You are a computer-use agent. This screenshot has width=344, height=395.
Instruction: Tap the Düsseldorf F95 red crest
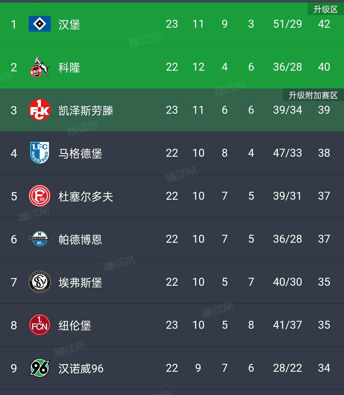pos(39,196)
